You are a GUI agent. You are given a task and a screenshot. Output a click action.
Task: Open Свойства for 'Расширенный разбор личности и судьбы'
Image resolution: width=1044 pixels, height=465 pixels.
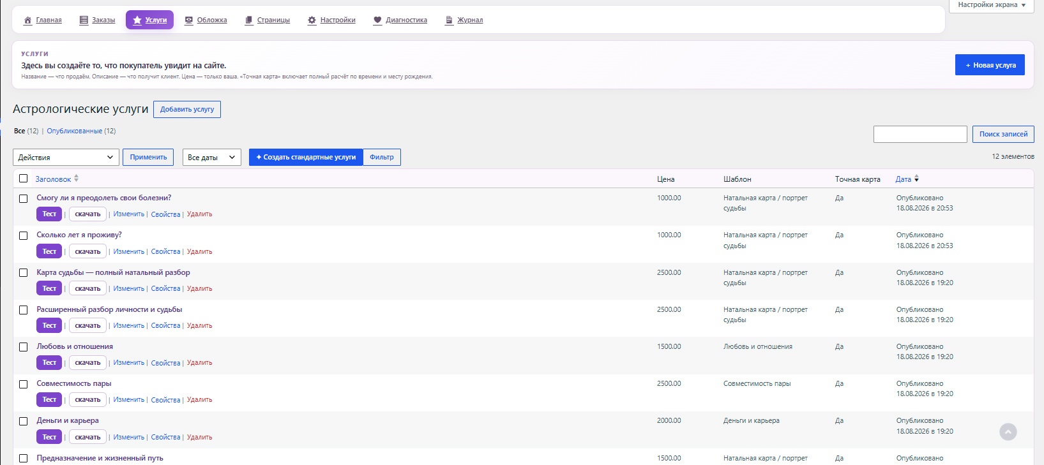point(165,326)
